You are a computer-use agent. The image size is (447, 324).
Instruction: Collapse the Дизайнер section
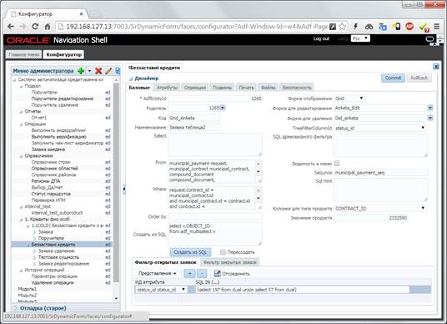[x=131, y=78]
